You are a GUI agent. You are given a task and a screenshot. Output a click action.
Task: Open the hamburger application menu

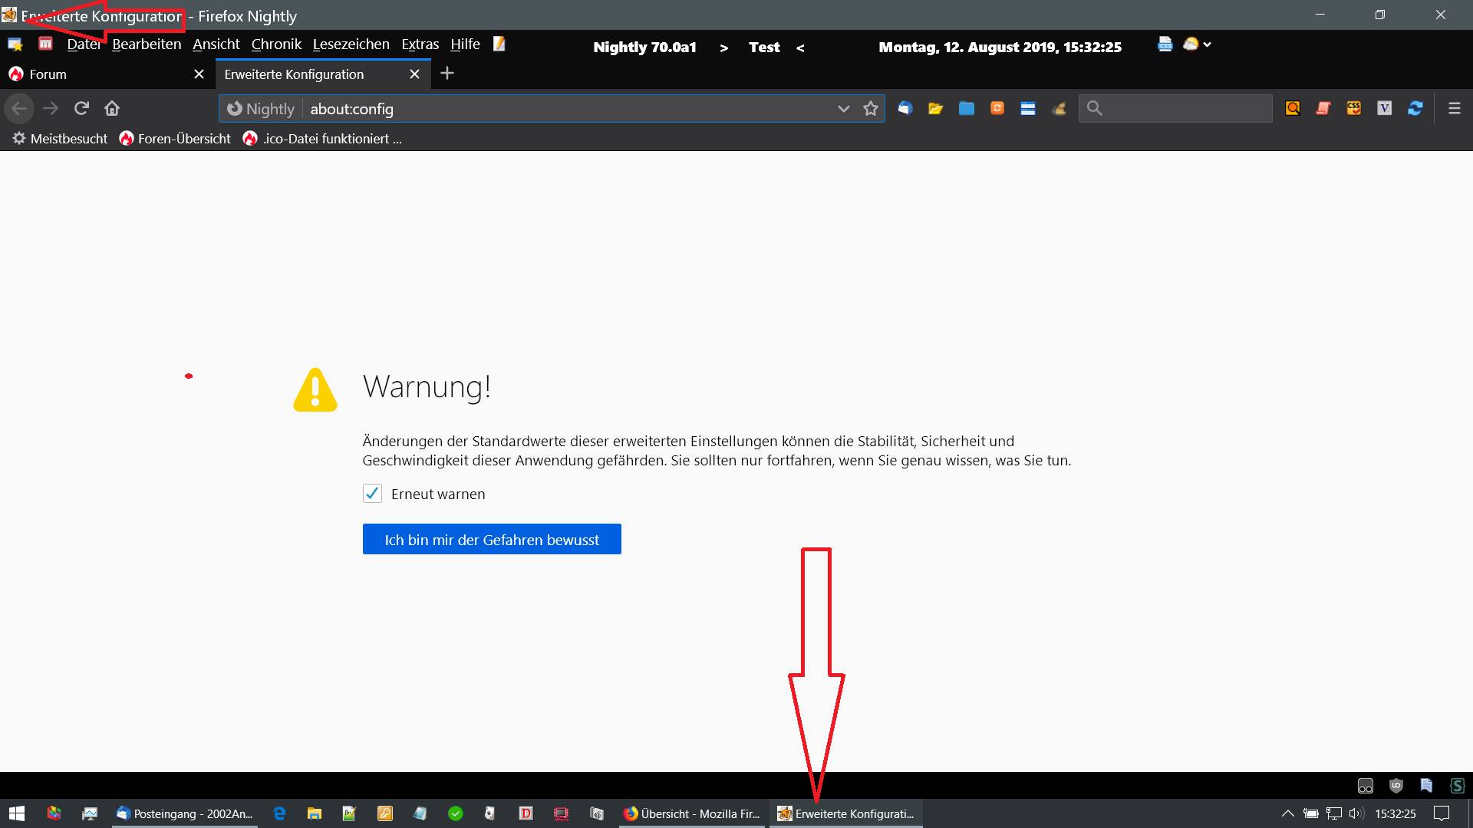point(1454,108)
